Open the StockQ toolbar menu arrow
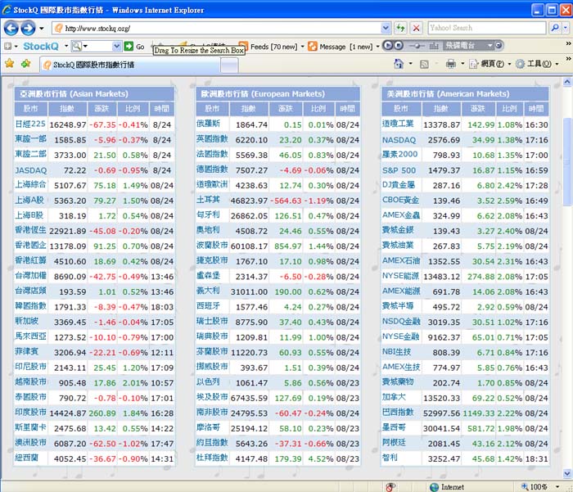This screenshot has width=573, height=492. pyautogui.click(x=66, y=47)
